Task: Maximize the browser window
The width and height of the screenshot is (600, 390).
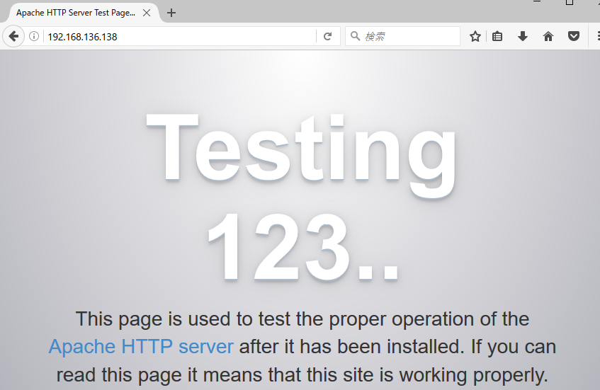Action: (569, 3)
